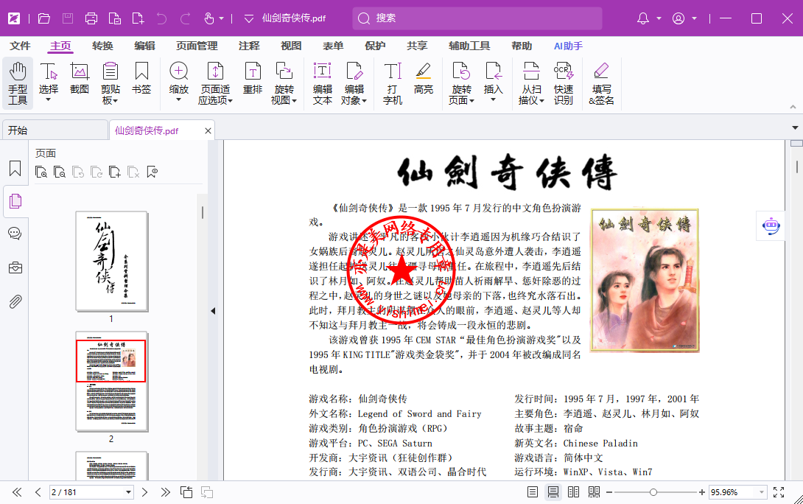
Task: Click the Screenshot (截图) tool
Action: tap(80, 77)
